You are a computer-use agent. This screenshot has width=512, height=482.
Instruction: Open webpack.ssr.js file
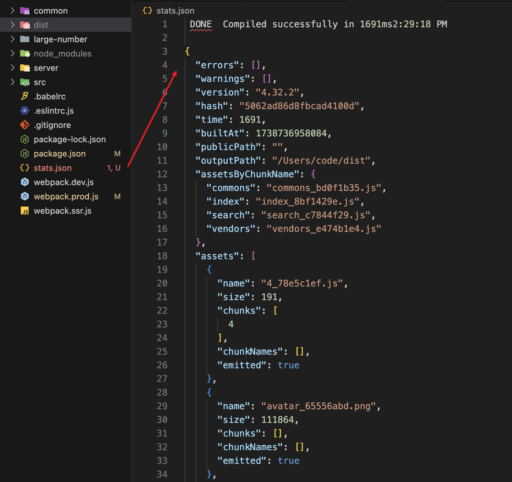coord(62,211)
